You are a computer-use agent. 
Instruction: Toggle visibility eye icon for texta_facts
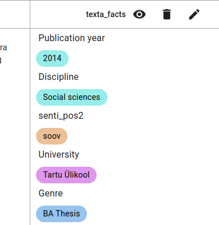pyautogui.click(x=140, y=14)
